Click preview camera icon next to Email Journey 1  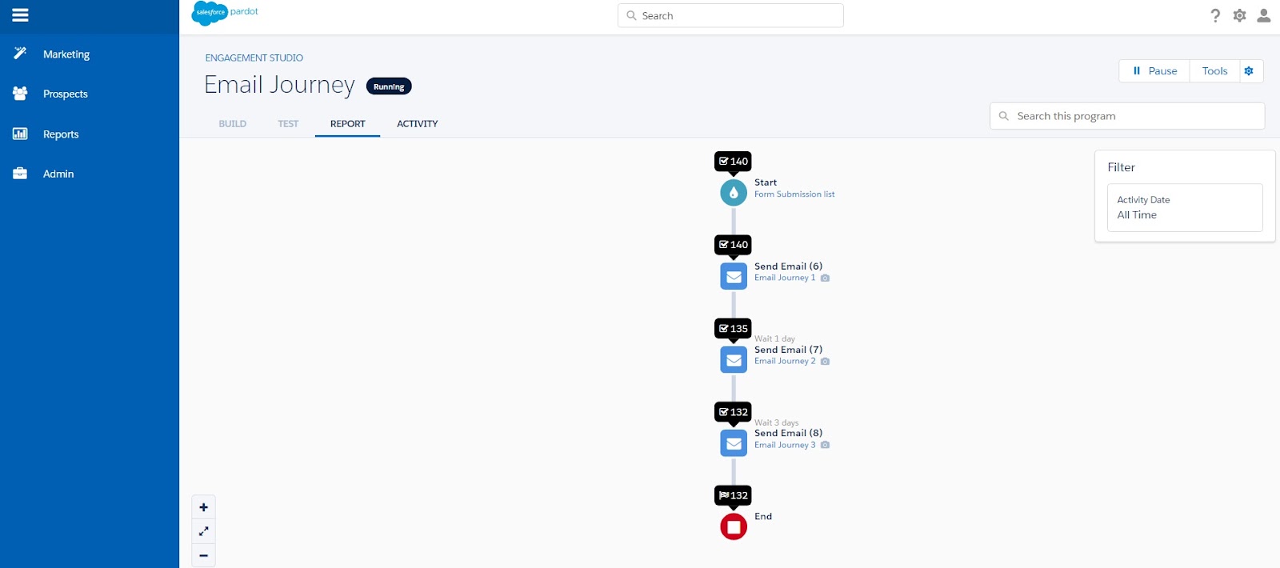click(x=825, y=278)
